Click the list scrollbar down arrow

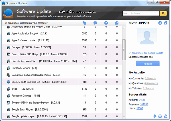pyautogui.click(x=124, y=117)
